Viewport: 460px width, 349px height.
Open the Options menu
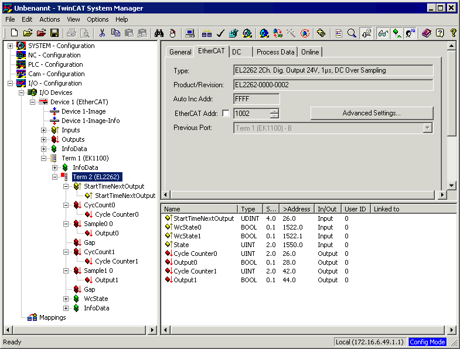[x=98, y=19]
